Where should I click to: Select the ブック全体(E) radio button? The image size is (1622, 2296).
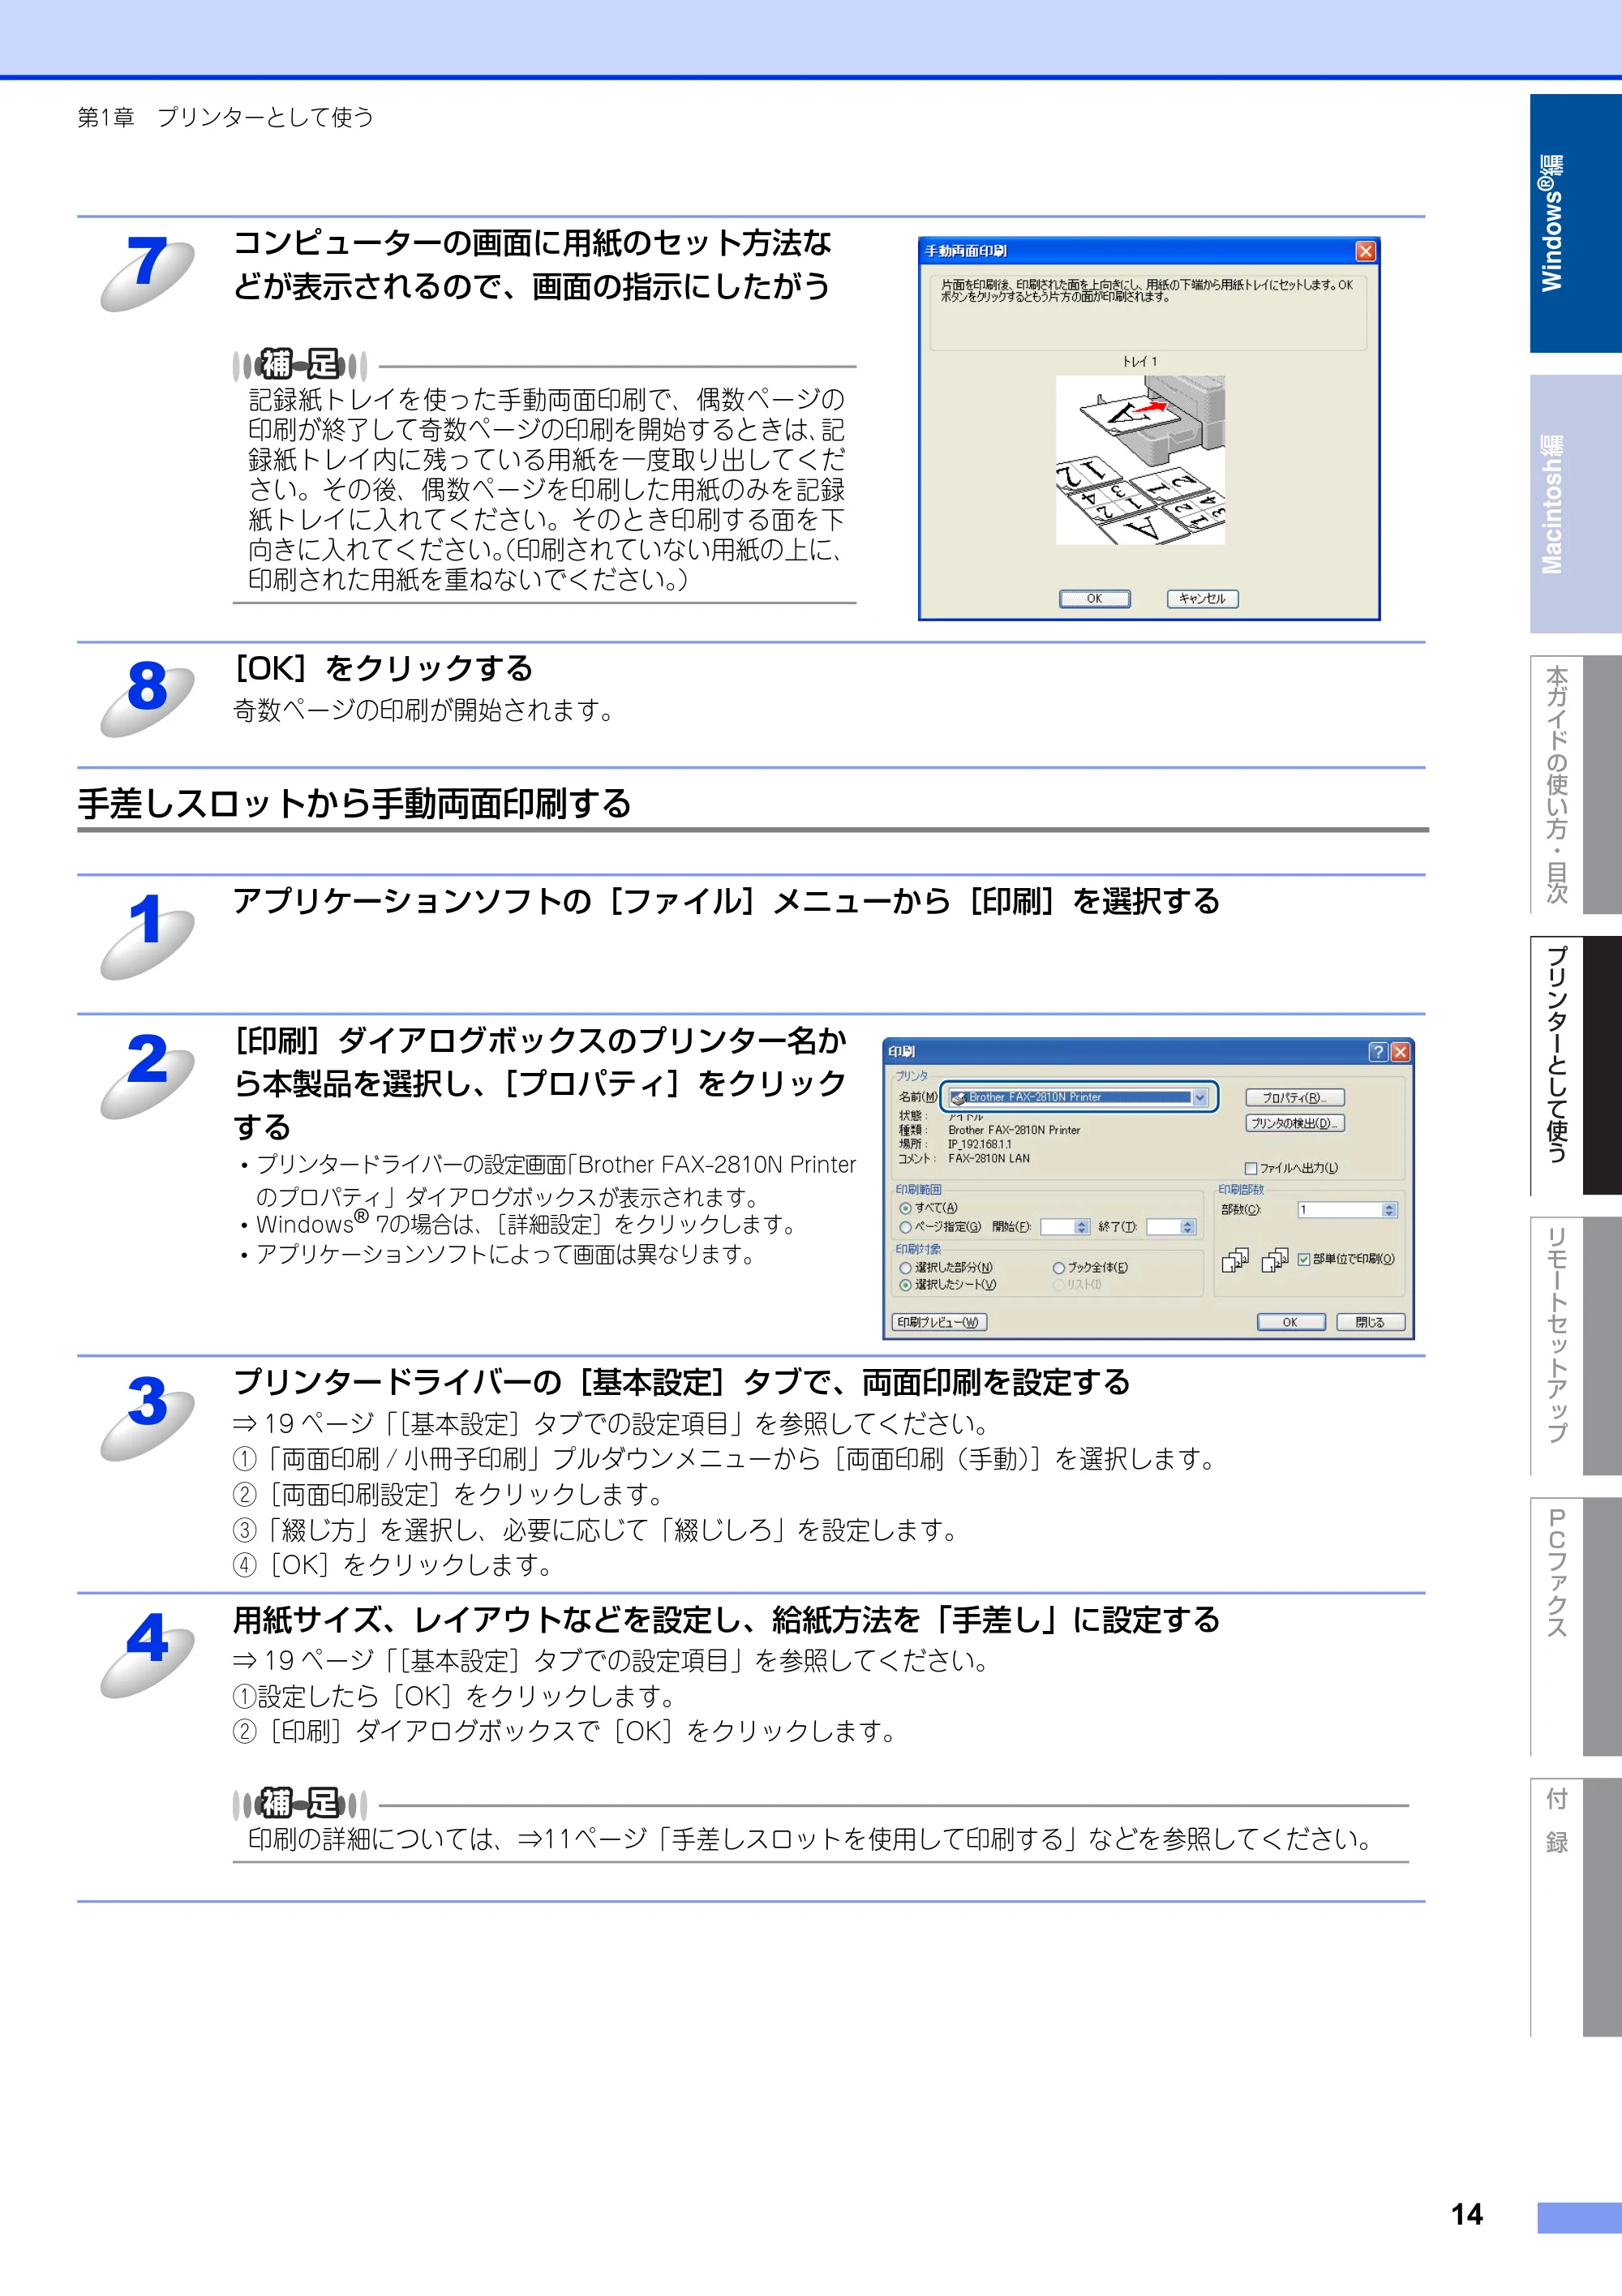1058,1268
